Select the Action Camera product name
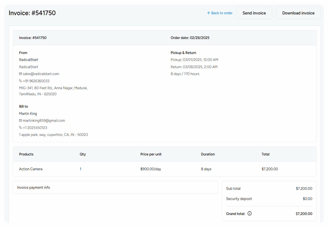 click(31, 169)
